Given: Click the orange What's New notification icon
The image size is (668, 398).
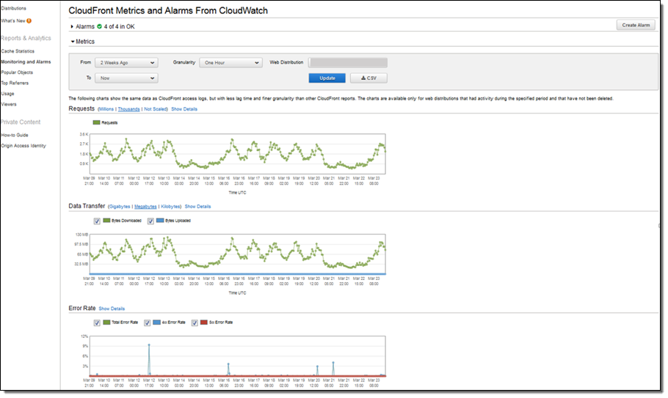Looking at the screenshot, I should point(29,21).
